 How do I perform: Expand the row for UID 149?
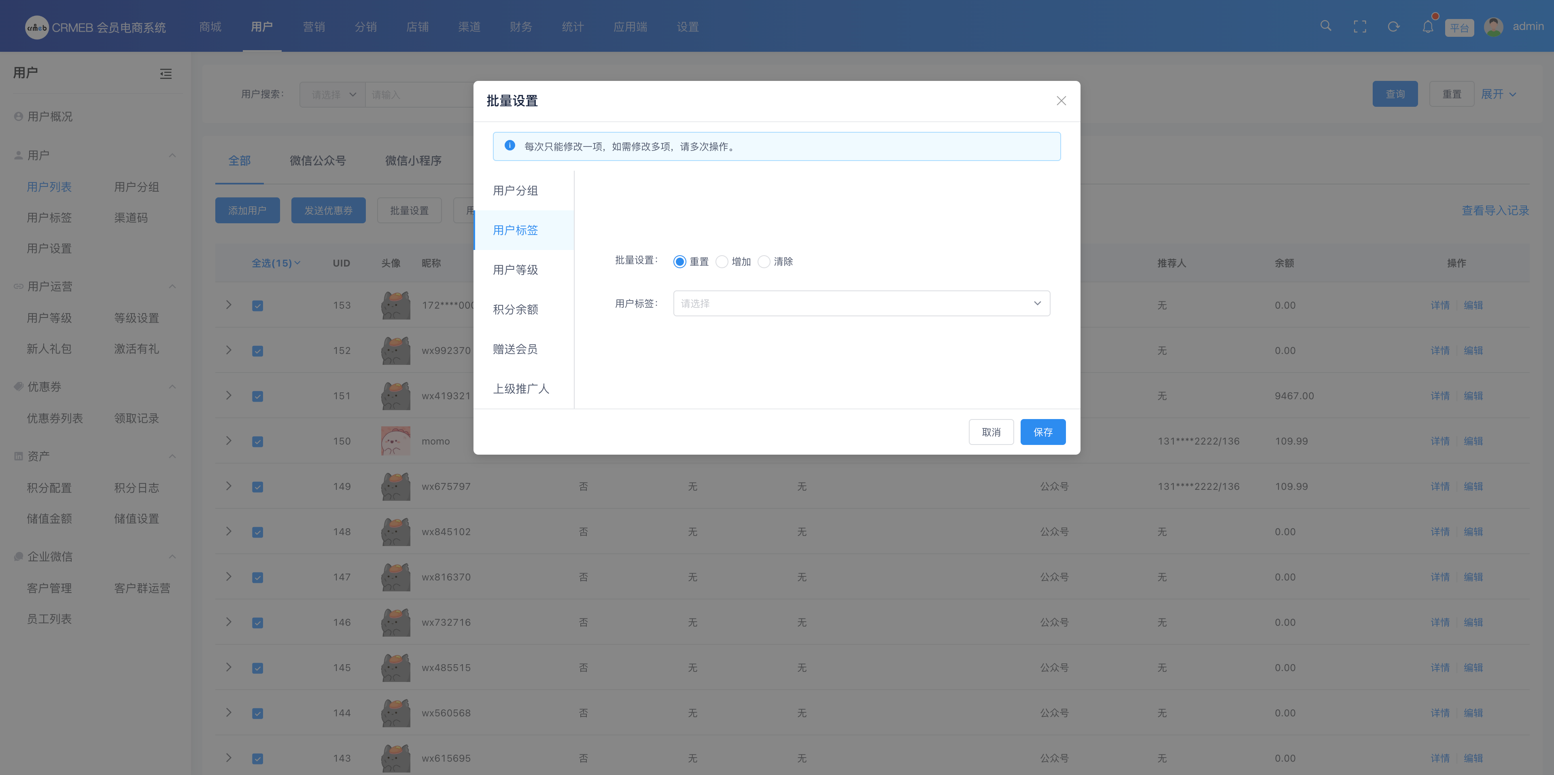[x=229, y=486]
